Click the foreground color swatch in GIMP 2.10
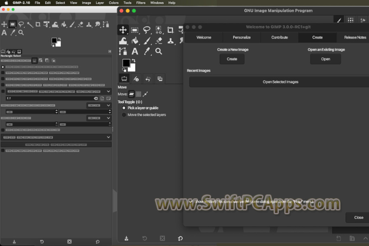 (x=54, y=40)
